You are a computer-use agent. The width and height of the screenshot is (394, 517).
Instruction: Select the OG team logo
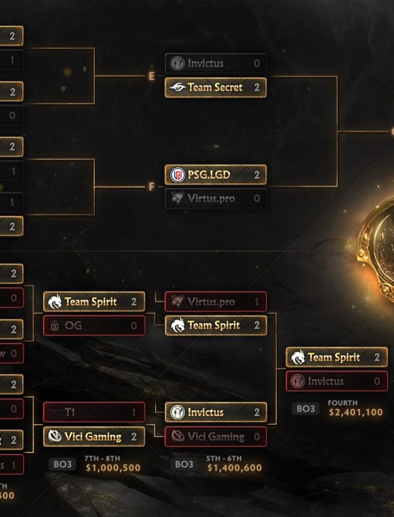click(x=54, y=326)
